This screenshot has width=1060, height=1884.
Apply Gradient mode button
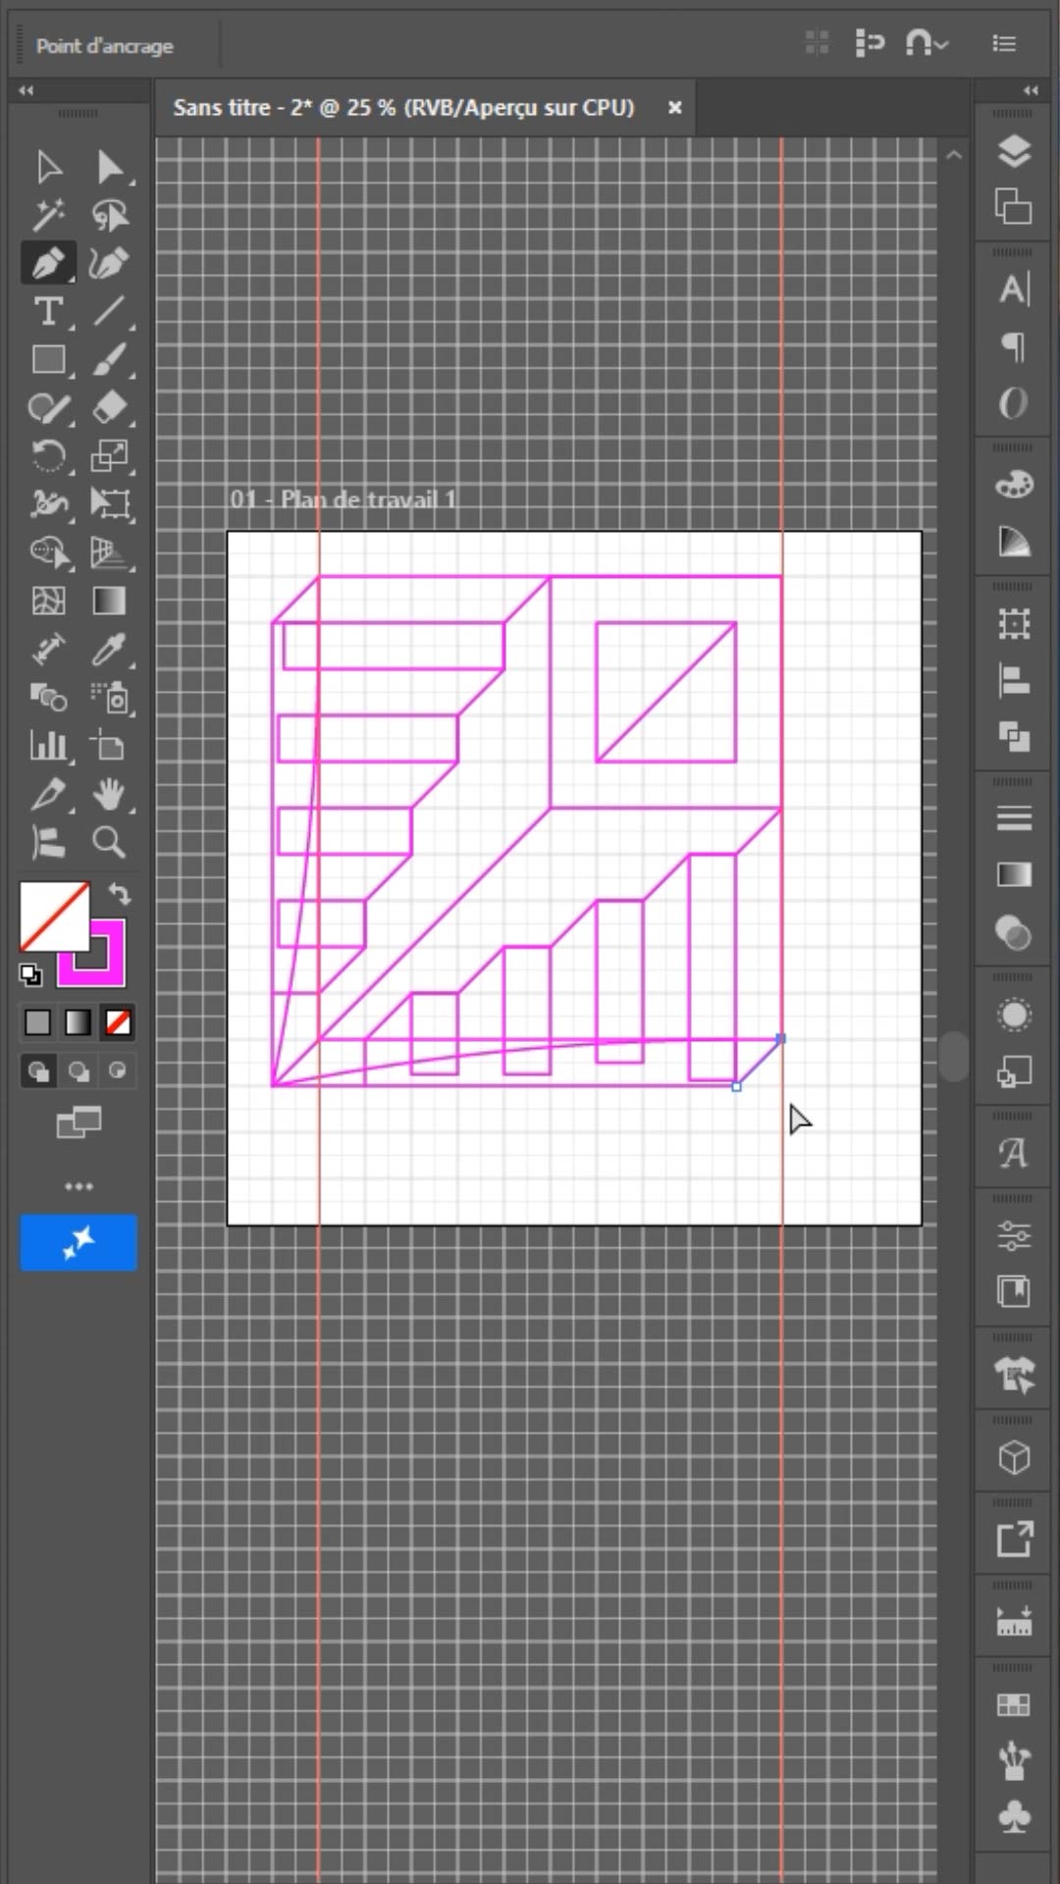(78, 1022)
